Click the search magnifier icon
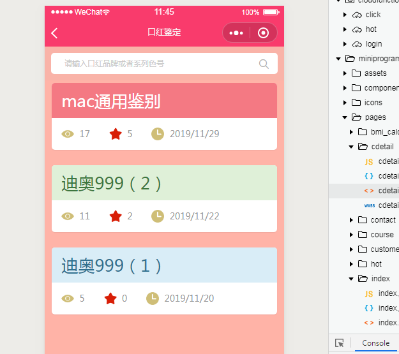The image size is (399, 354). [x=264, y=64]
